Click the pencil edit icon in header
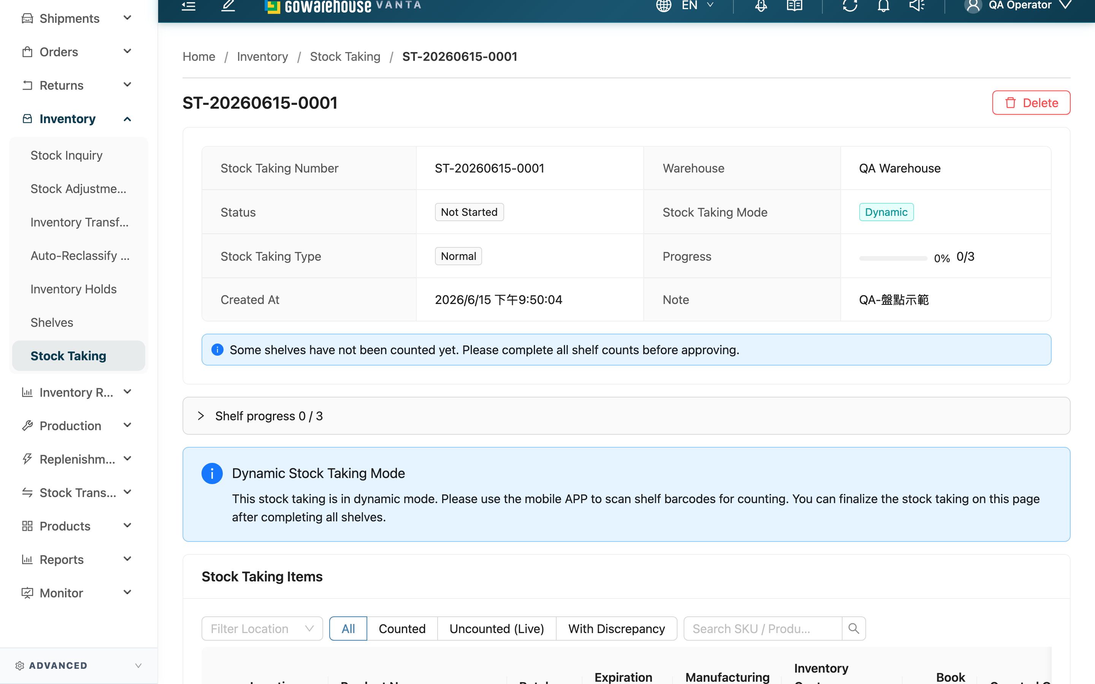This screenshot has width=1095, height=684. point(228,5)
